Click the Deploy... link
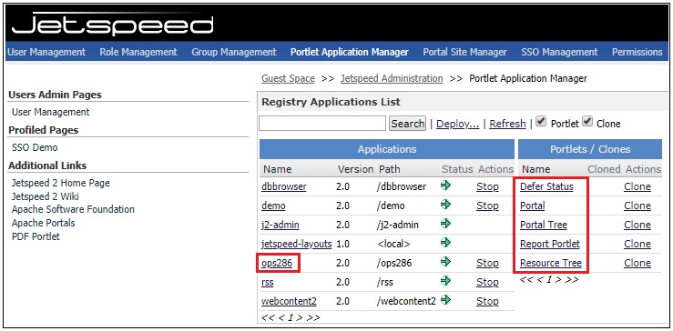 [457, 124]
